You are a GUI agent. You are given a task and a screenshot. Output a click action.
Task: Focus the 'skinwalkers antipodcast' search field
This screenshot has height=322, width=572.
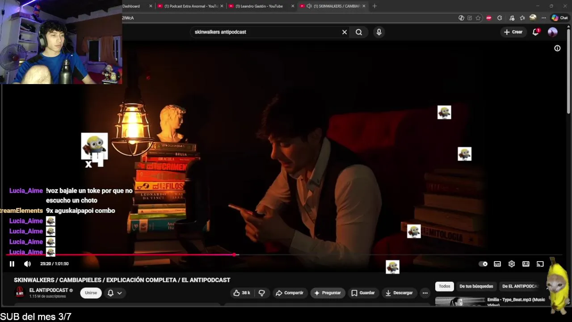(x=266, y=32)
